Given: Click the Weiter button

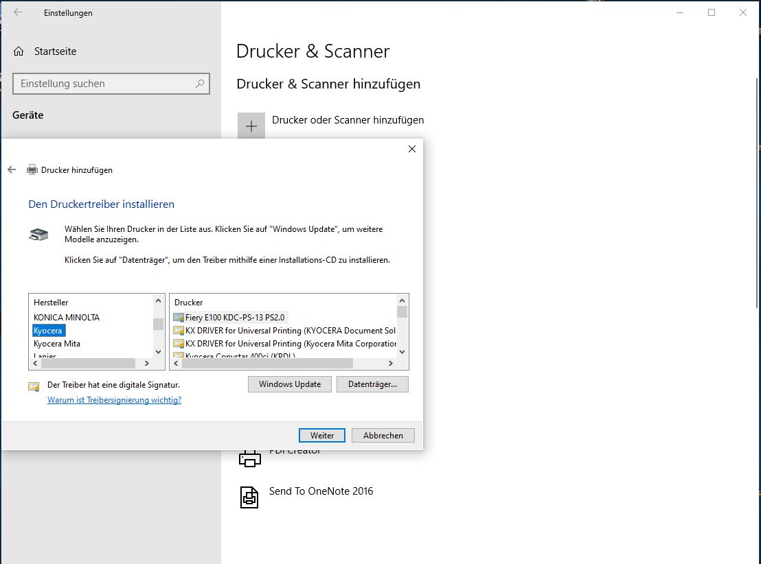Looking at the screenshot, I should [x=321, y=436].
